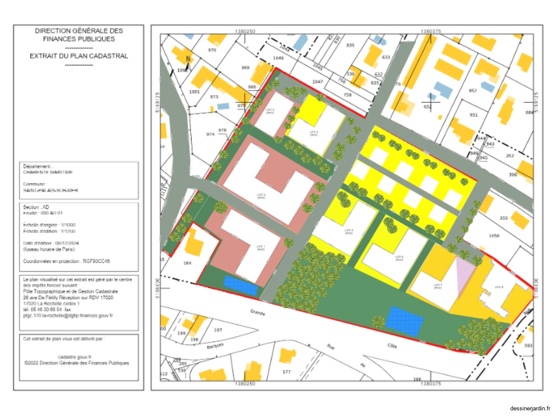The image size is (555, 416).
Task: Click the "Feuille : 000 AD 01" line
Action: [43, 213]
